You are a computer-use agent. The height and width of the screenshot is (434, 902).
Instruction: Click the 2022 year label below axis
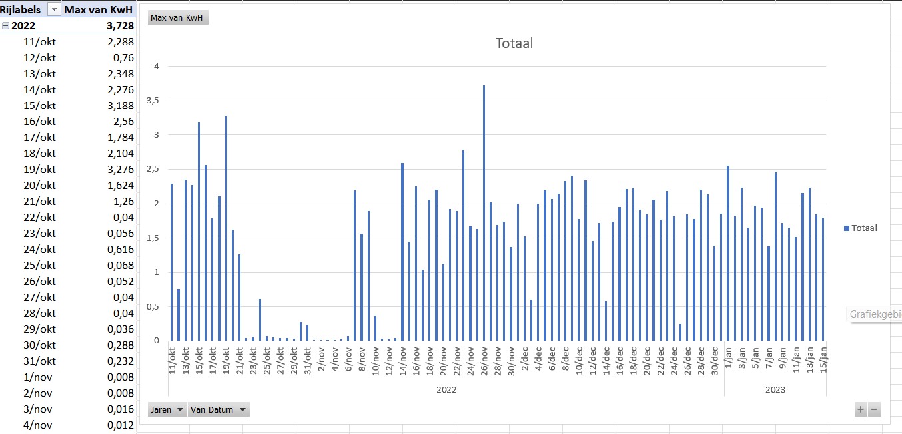pyautogui.click(x=446, y=390)
